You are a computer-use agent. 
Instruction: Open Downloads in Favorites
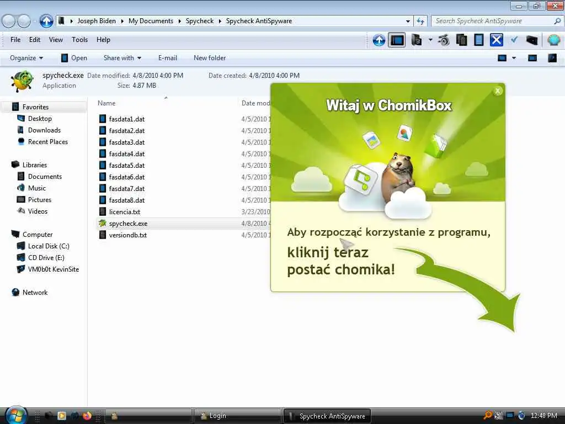tap(44, 130)
